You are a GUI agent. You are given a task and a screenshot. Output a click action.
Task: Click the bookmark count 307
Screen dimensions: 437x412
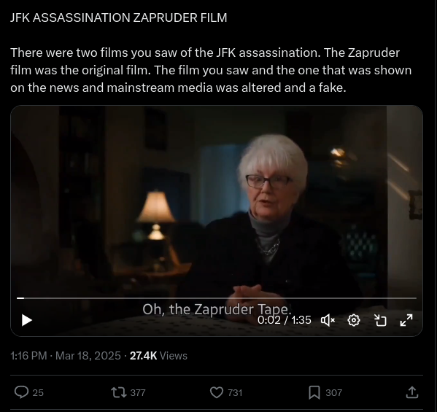(333, 393)
